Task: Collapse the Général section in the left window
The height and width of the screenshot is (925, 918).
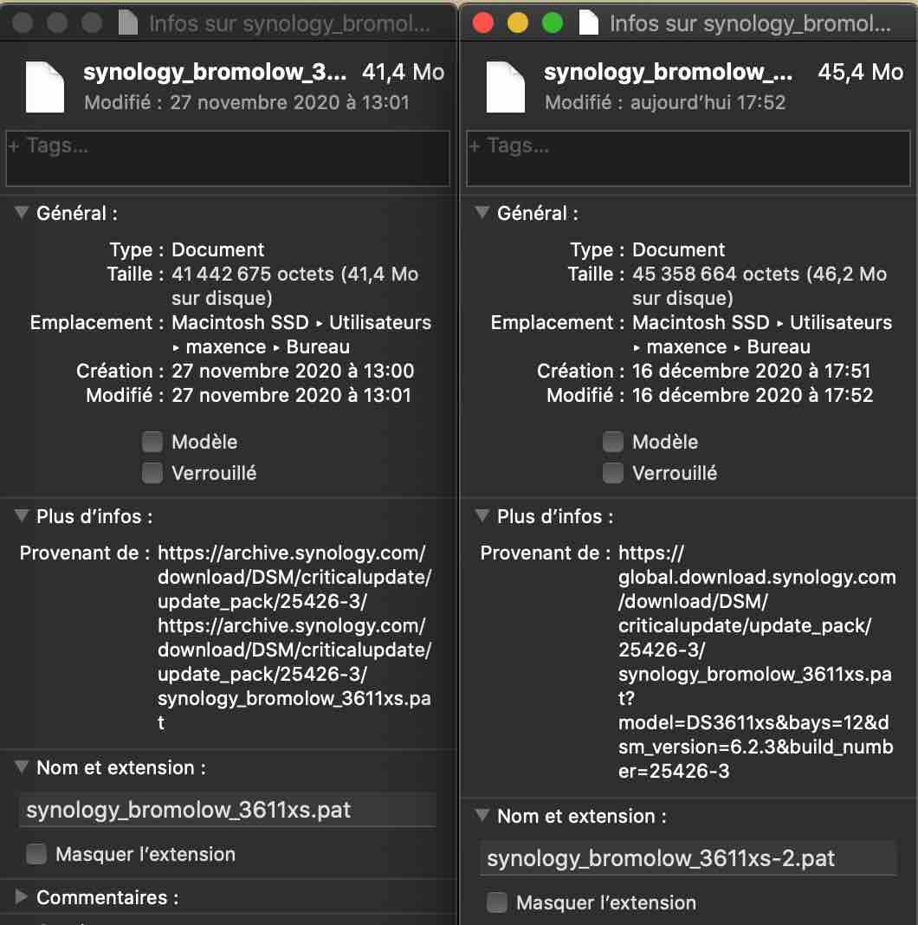Action: [22, 213]
